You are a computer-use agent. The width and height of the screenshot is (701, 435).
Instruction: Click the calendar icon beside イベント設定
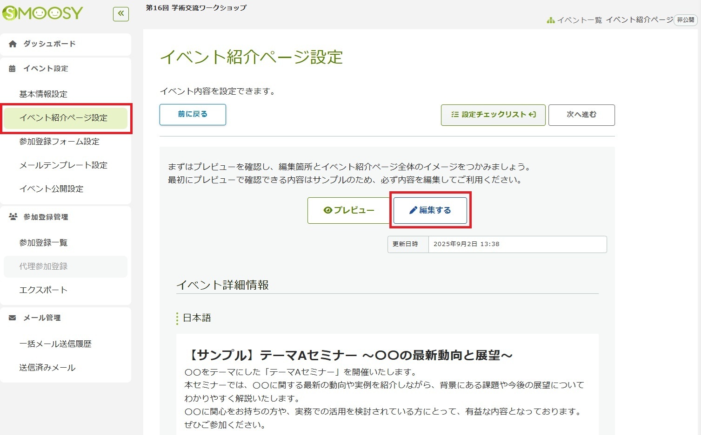click(x=13, y=69)
